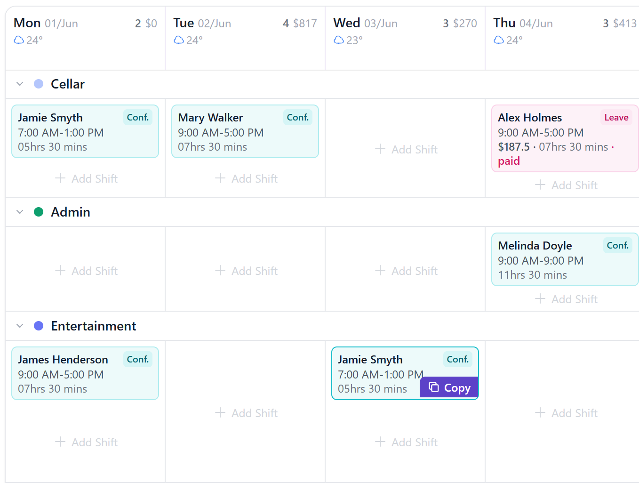Add Shift in Cellar on Wednesday

[407, 149]
